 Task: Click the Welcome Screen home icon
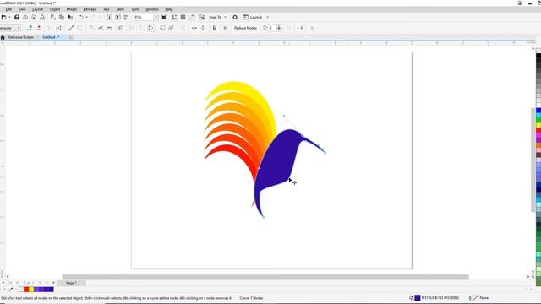tap(3, 37)
